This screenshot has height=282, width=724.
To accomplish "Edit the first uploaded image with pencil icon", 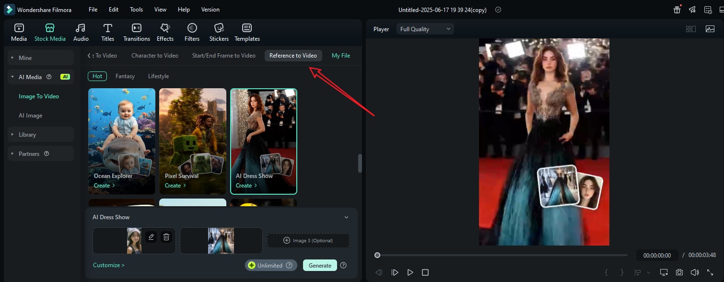I will point(151,237).
